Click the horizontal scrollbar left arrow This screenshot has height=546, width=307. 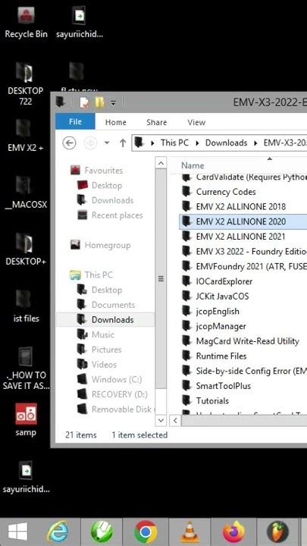[175, 421]
